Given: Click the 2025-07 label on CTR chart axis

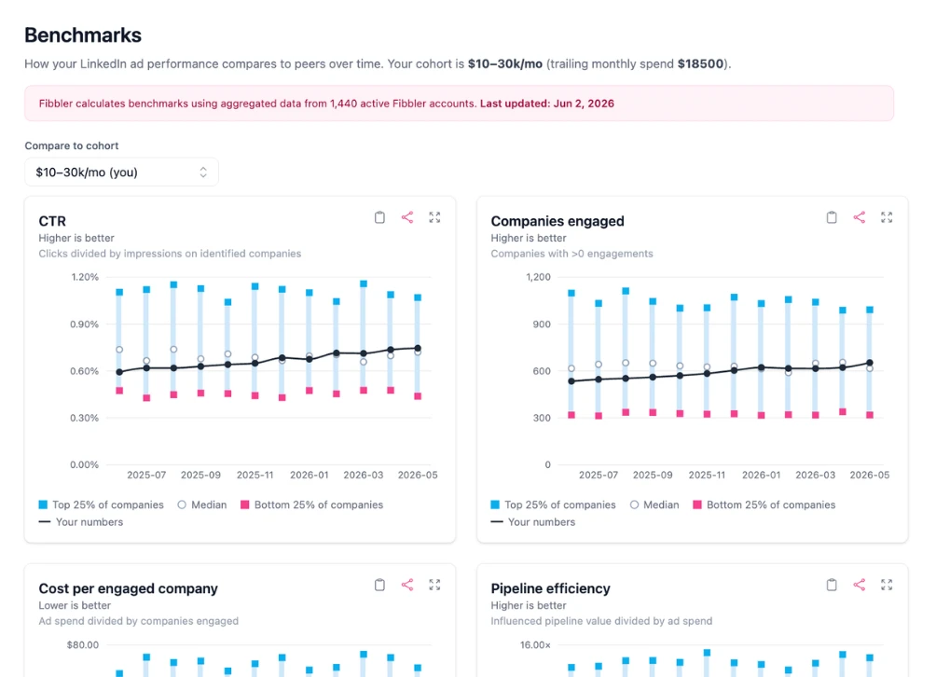Looking at the screenshot, I should 146,475.
